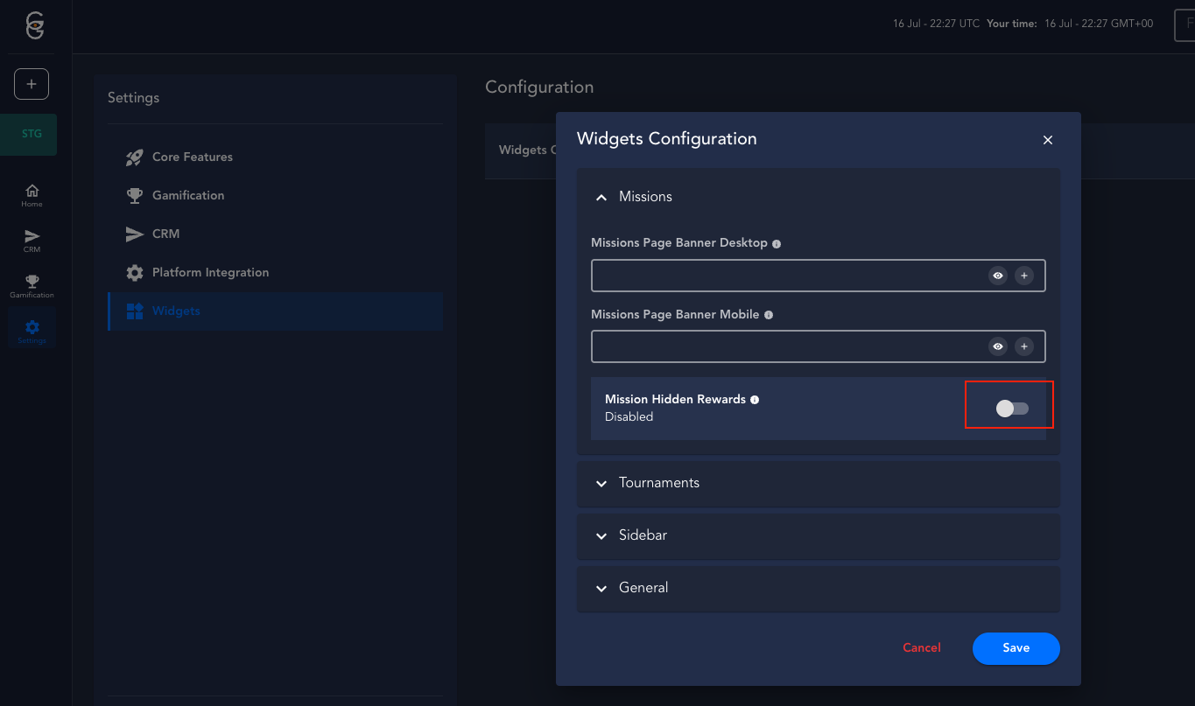
Task: Enable the Mission Hidden Rewards toggle
Action: point(1012,409)
